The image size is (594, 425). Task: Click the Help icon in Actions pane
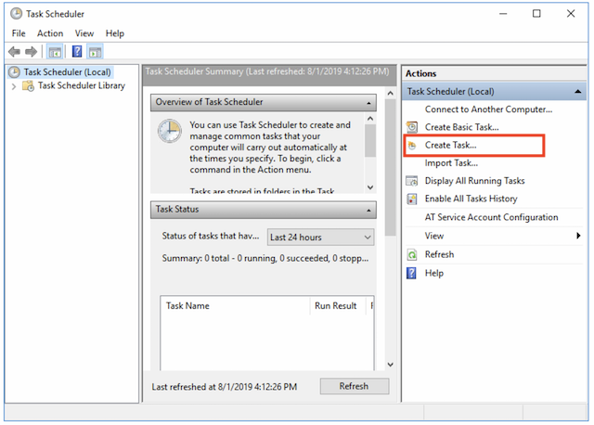[411, 273]
